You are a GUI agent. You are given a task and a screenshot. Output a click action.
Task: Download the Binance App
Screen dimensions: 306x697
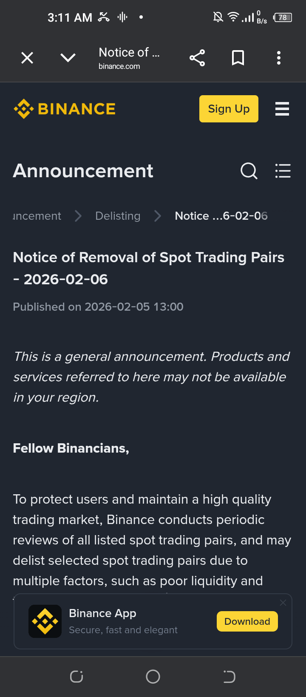point(247,621)
